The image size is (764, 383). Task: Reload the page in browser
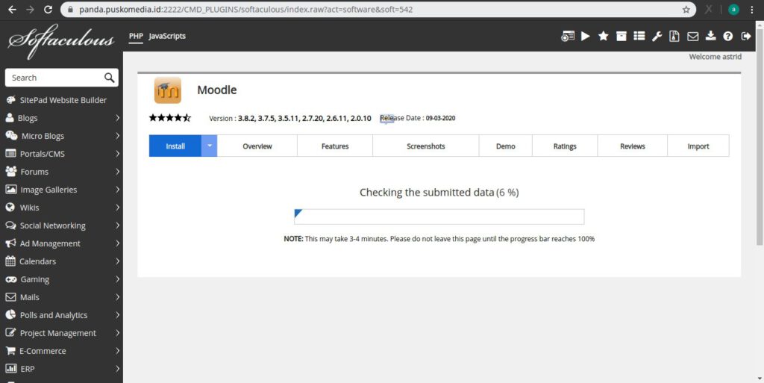click(x=48, y=9)
